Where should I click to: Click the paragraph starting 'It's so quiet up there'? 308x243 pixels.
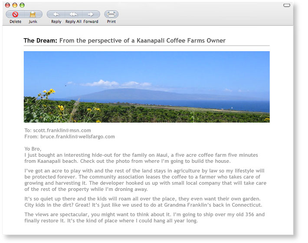144,202
